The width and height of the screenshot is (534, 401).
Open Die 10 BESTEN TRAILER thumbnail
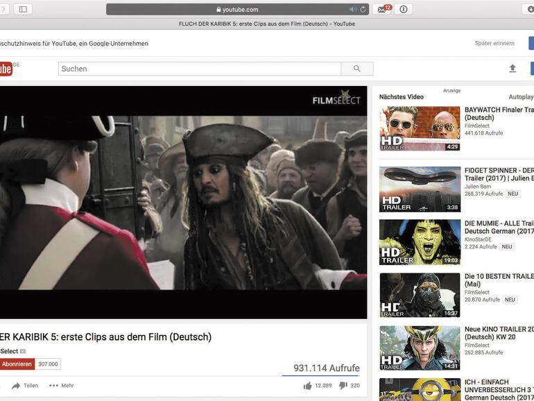coord(420,295)
